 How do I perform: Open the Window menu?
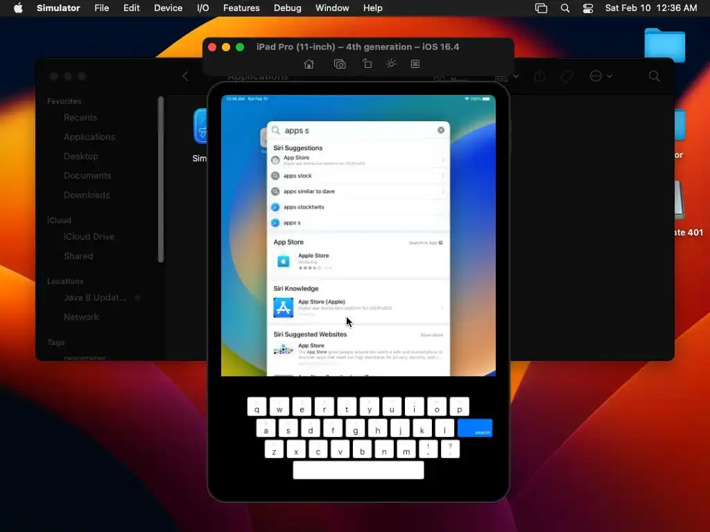(x=332, y=8)
